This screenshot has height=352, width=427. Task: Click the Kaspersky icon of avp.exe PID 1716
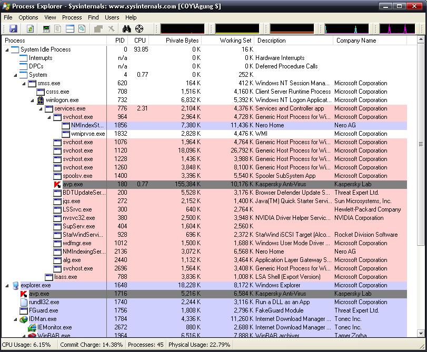24,294
